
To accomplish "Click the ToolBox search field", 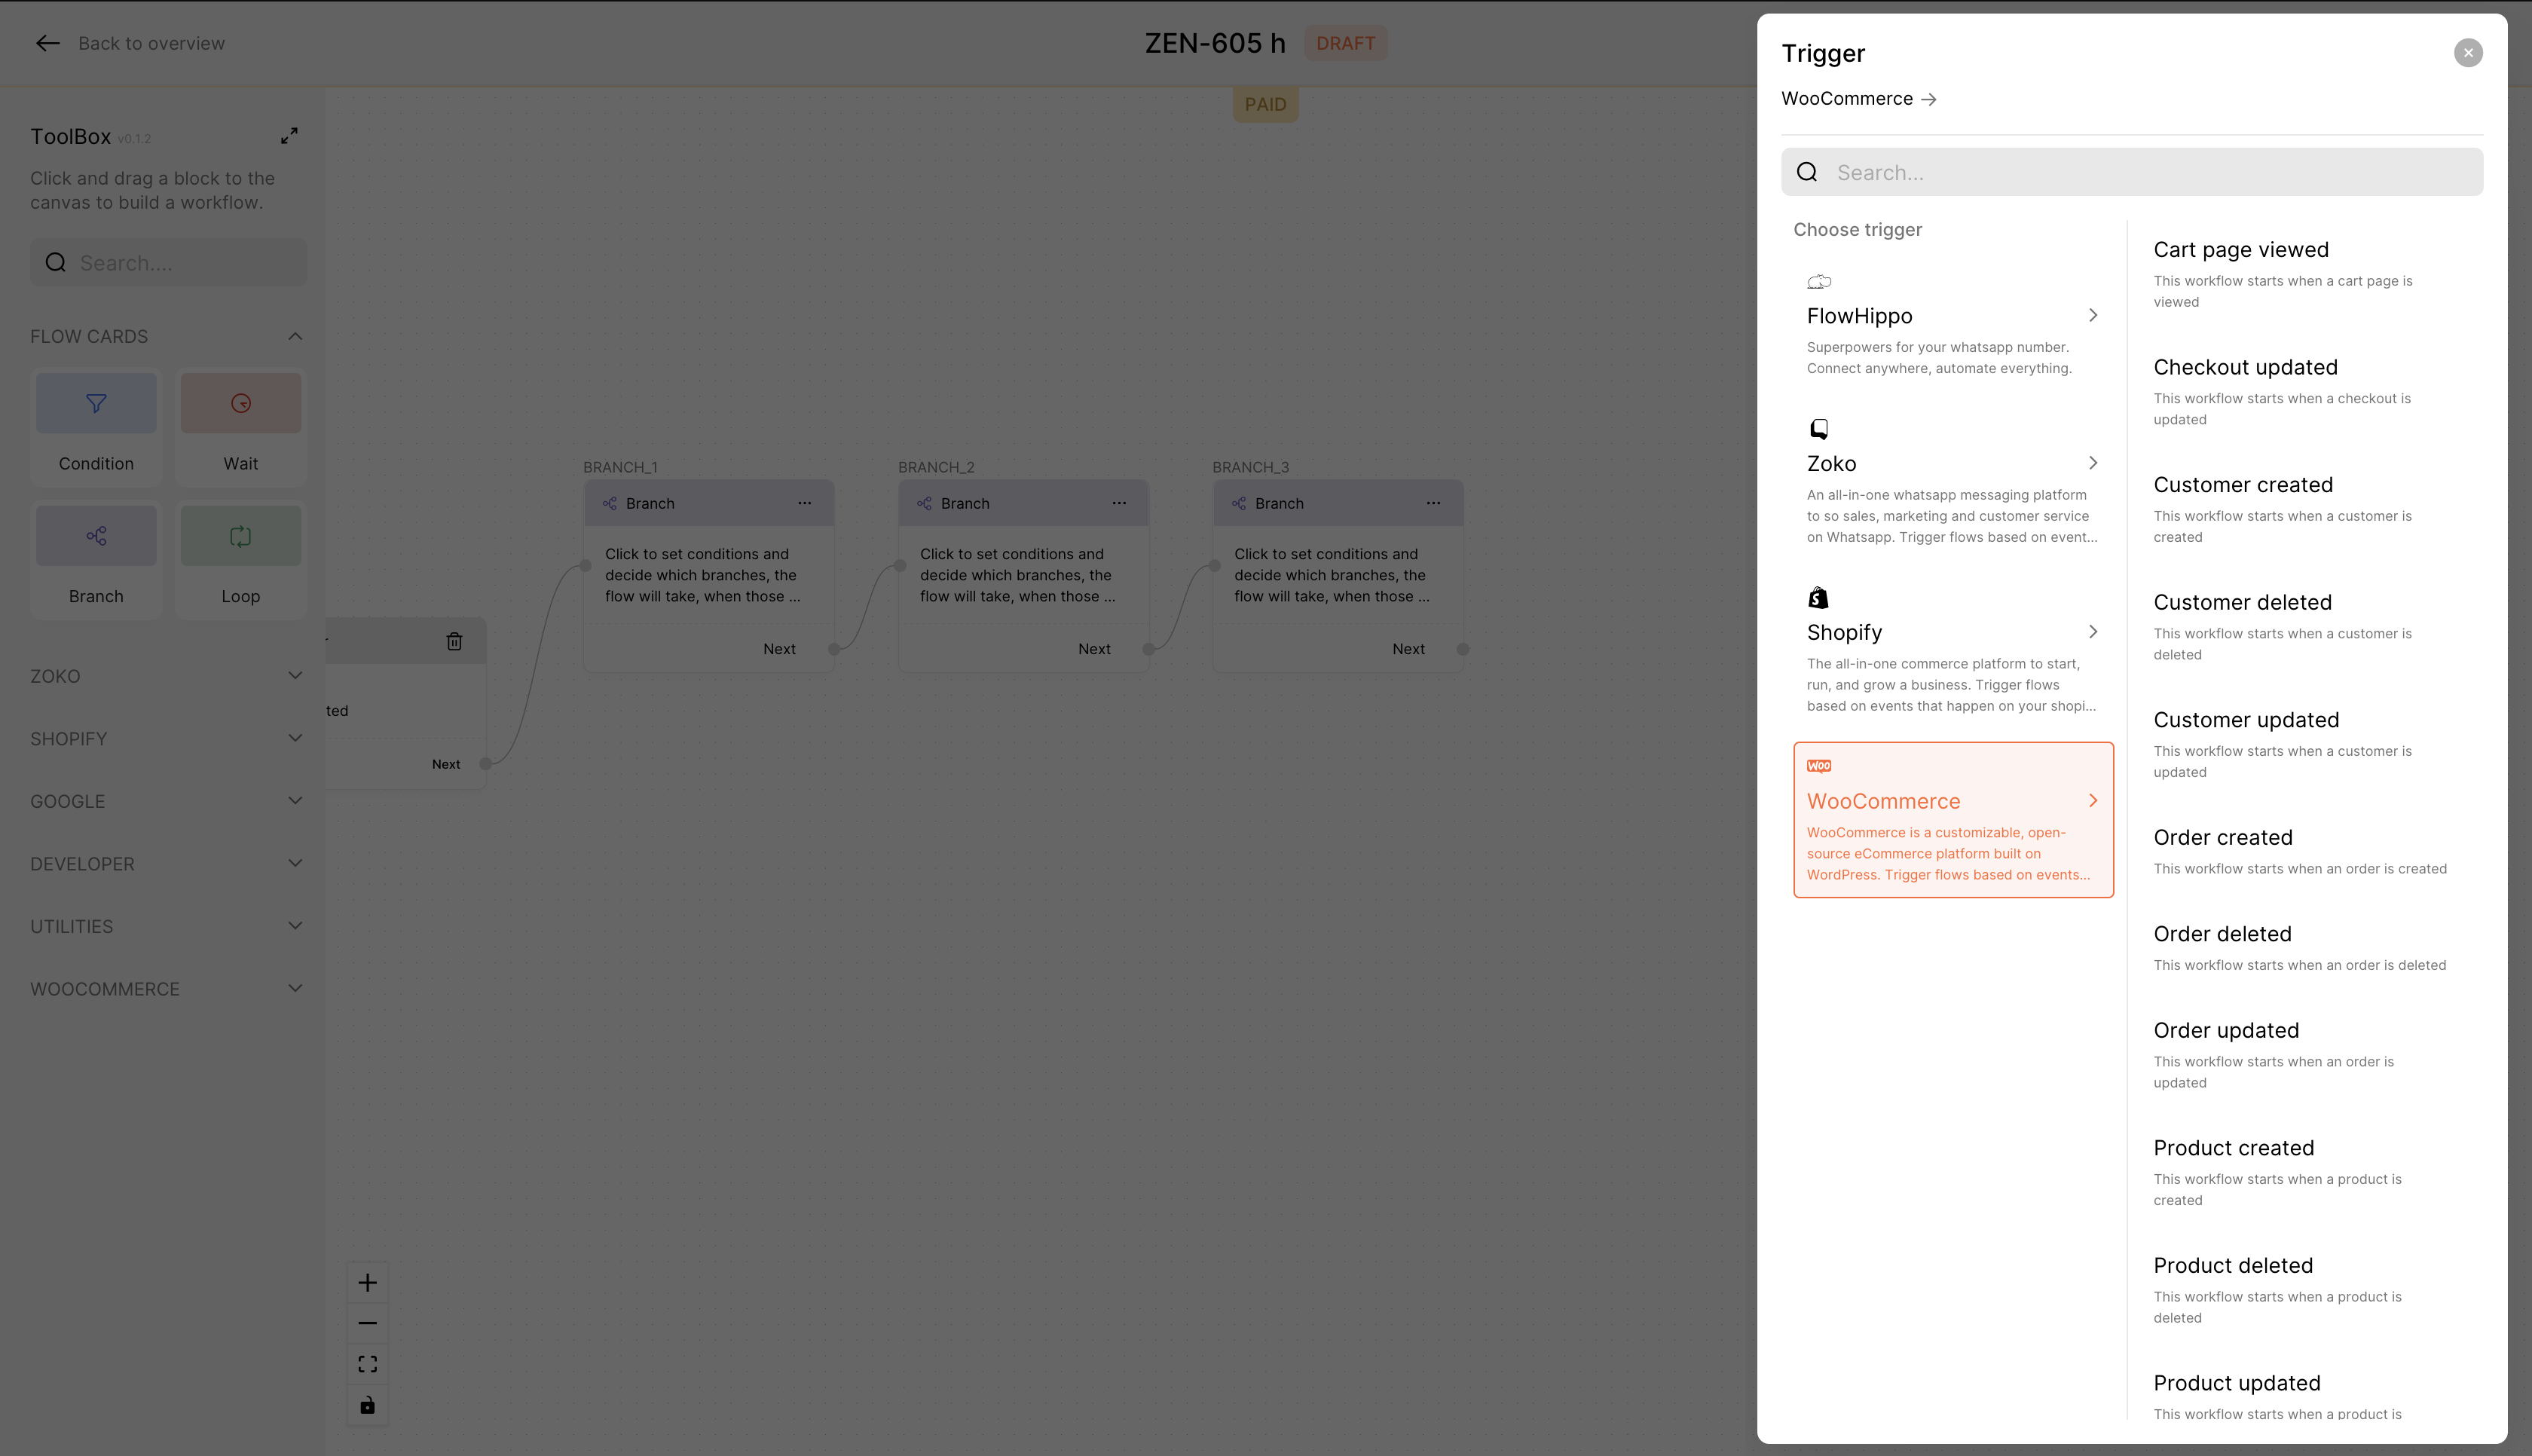I will tap(168, 262).
